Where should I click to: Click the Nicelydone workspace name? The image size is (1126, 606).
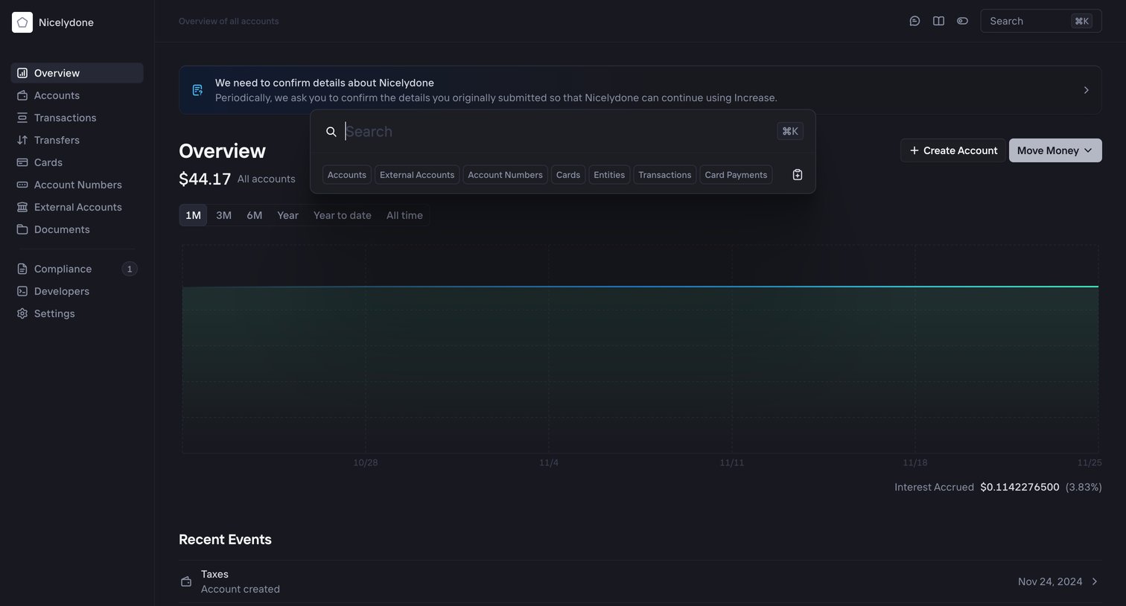pos(66,22)
